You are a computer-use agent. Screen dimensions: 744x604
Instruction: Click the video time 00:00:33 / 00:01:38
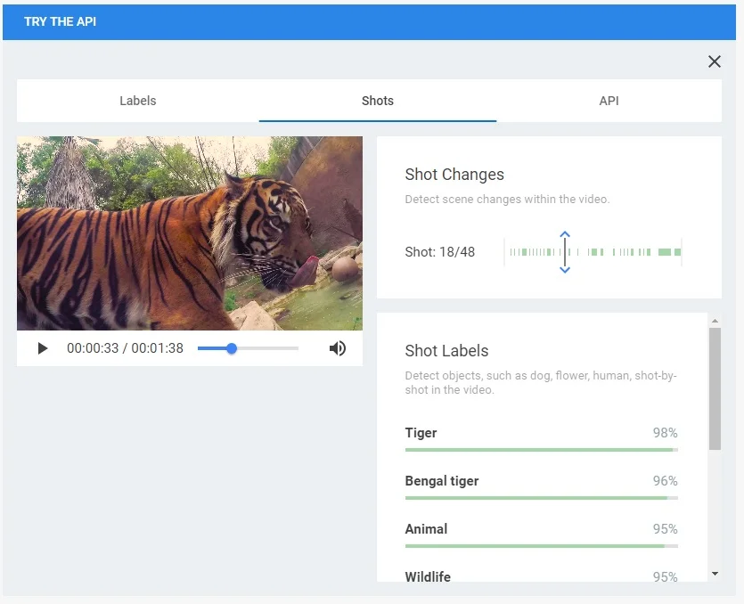[x=125, y=348]
